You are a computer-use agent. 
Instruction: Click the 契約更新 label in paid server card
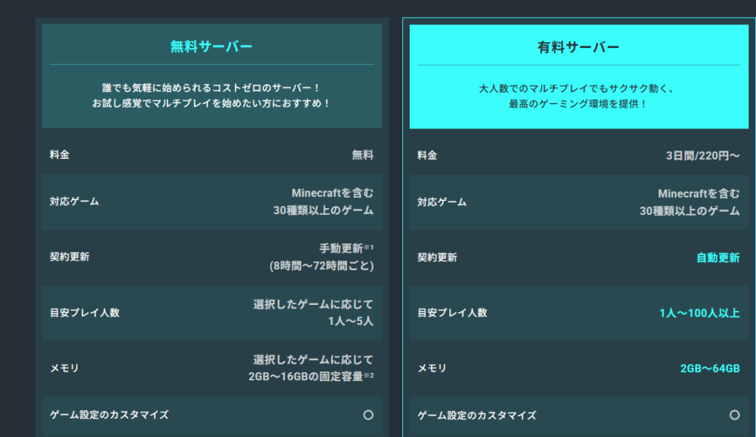pos(437,258)
